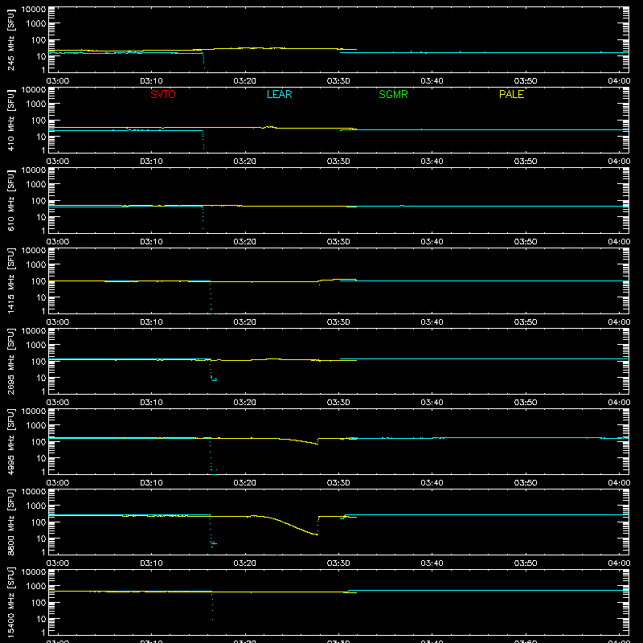Click 03:10 tick under the 610 MHz plot
Image resolution: width=643 pixels, height=643 pixels.
[x=151, y=242]
